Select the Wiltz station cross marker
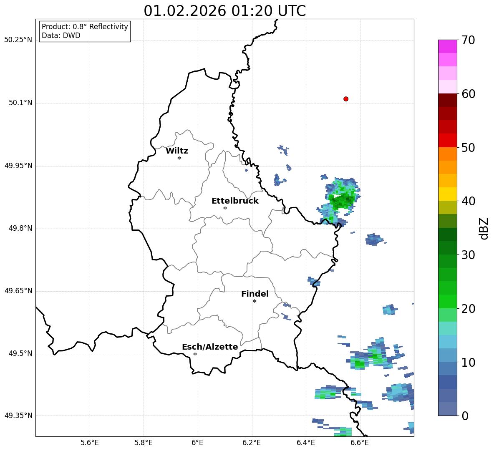494x451 pixels. [179, 158]
